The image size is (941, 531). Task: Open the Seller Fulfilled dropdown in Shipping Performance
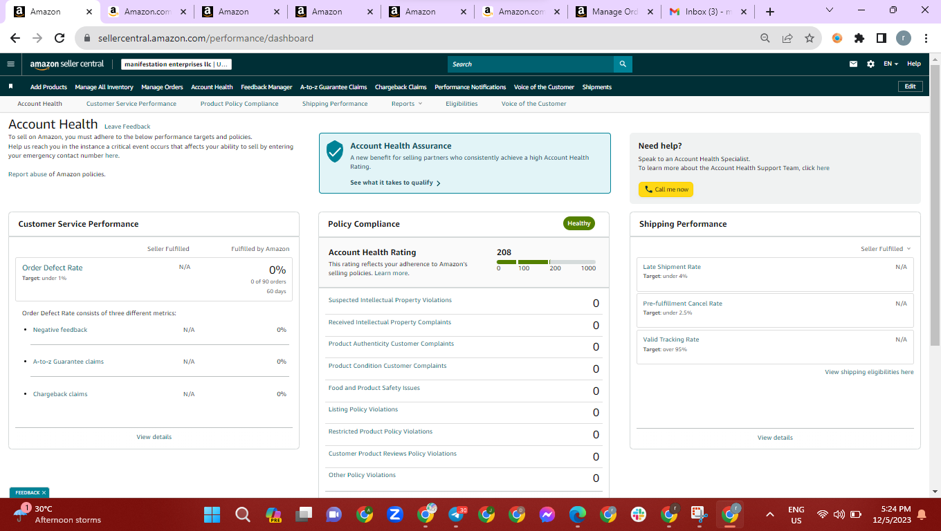[886, 249]
